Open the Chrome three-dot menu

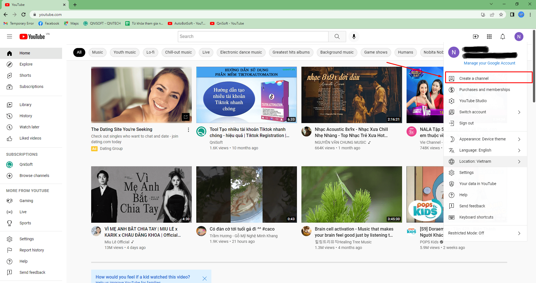click(530, 15)
